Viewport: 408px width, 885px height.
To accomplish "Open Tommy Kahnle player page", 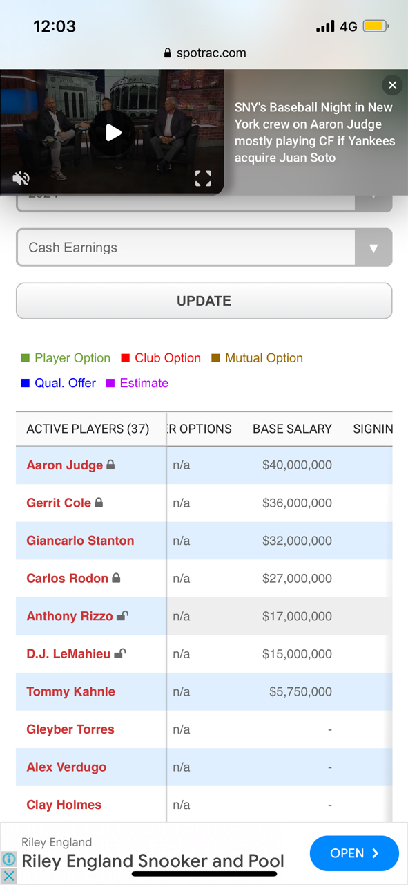I will (70, 691).
